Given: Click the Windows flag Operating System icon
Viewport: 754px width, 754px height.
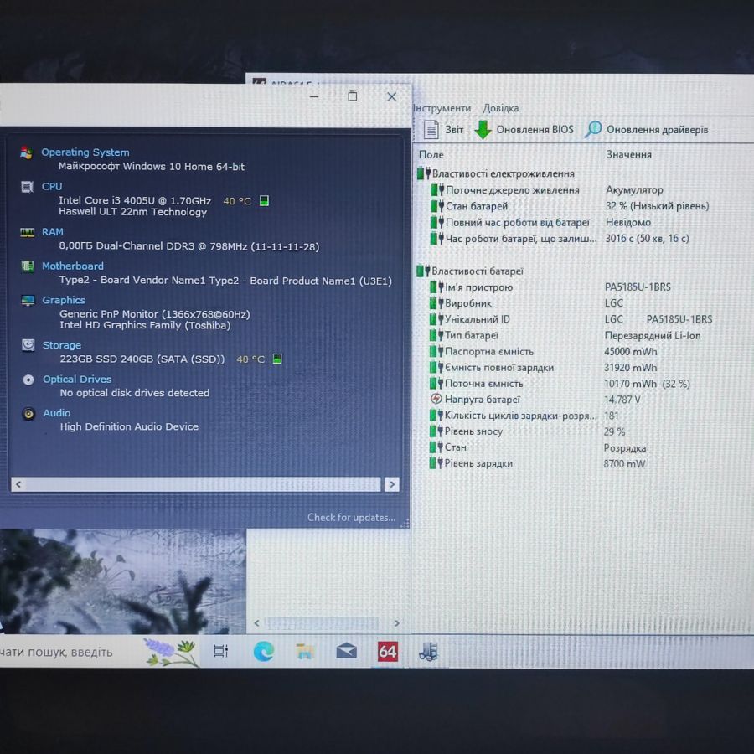Looking at the screenshot, I should pos(27,153).
